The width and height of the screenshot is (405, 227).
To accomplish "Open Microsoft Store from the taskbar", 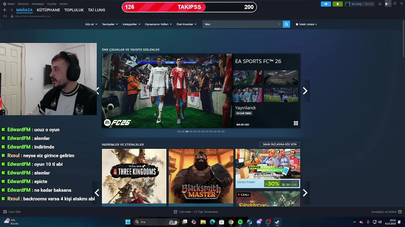I will click(x=222, y=222).
